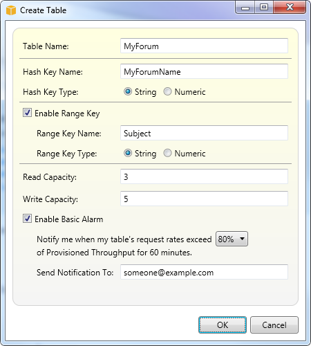Viewport: 311px width, 346px height.
Task: Minimize the Create Table window
Action: (245, 8)
